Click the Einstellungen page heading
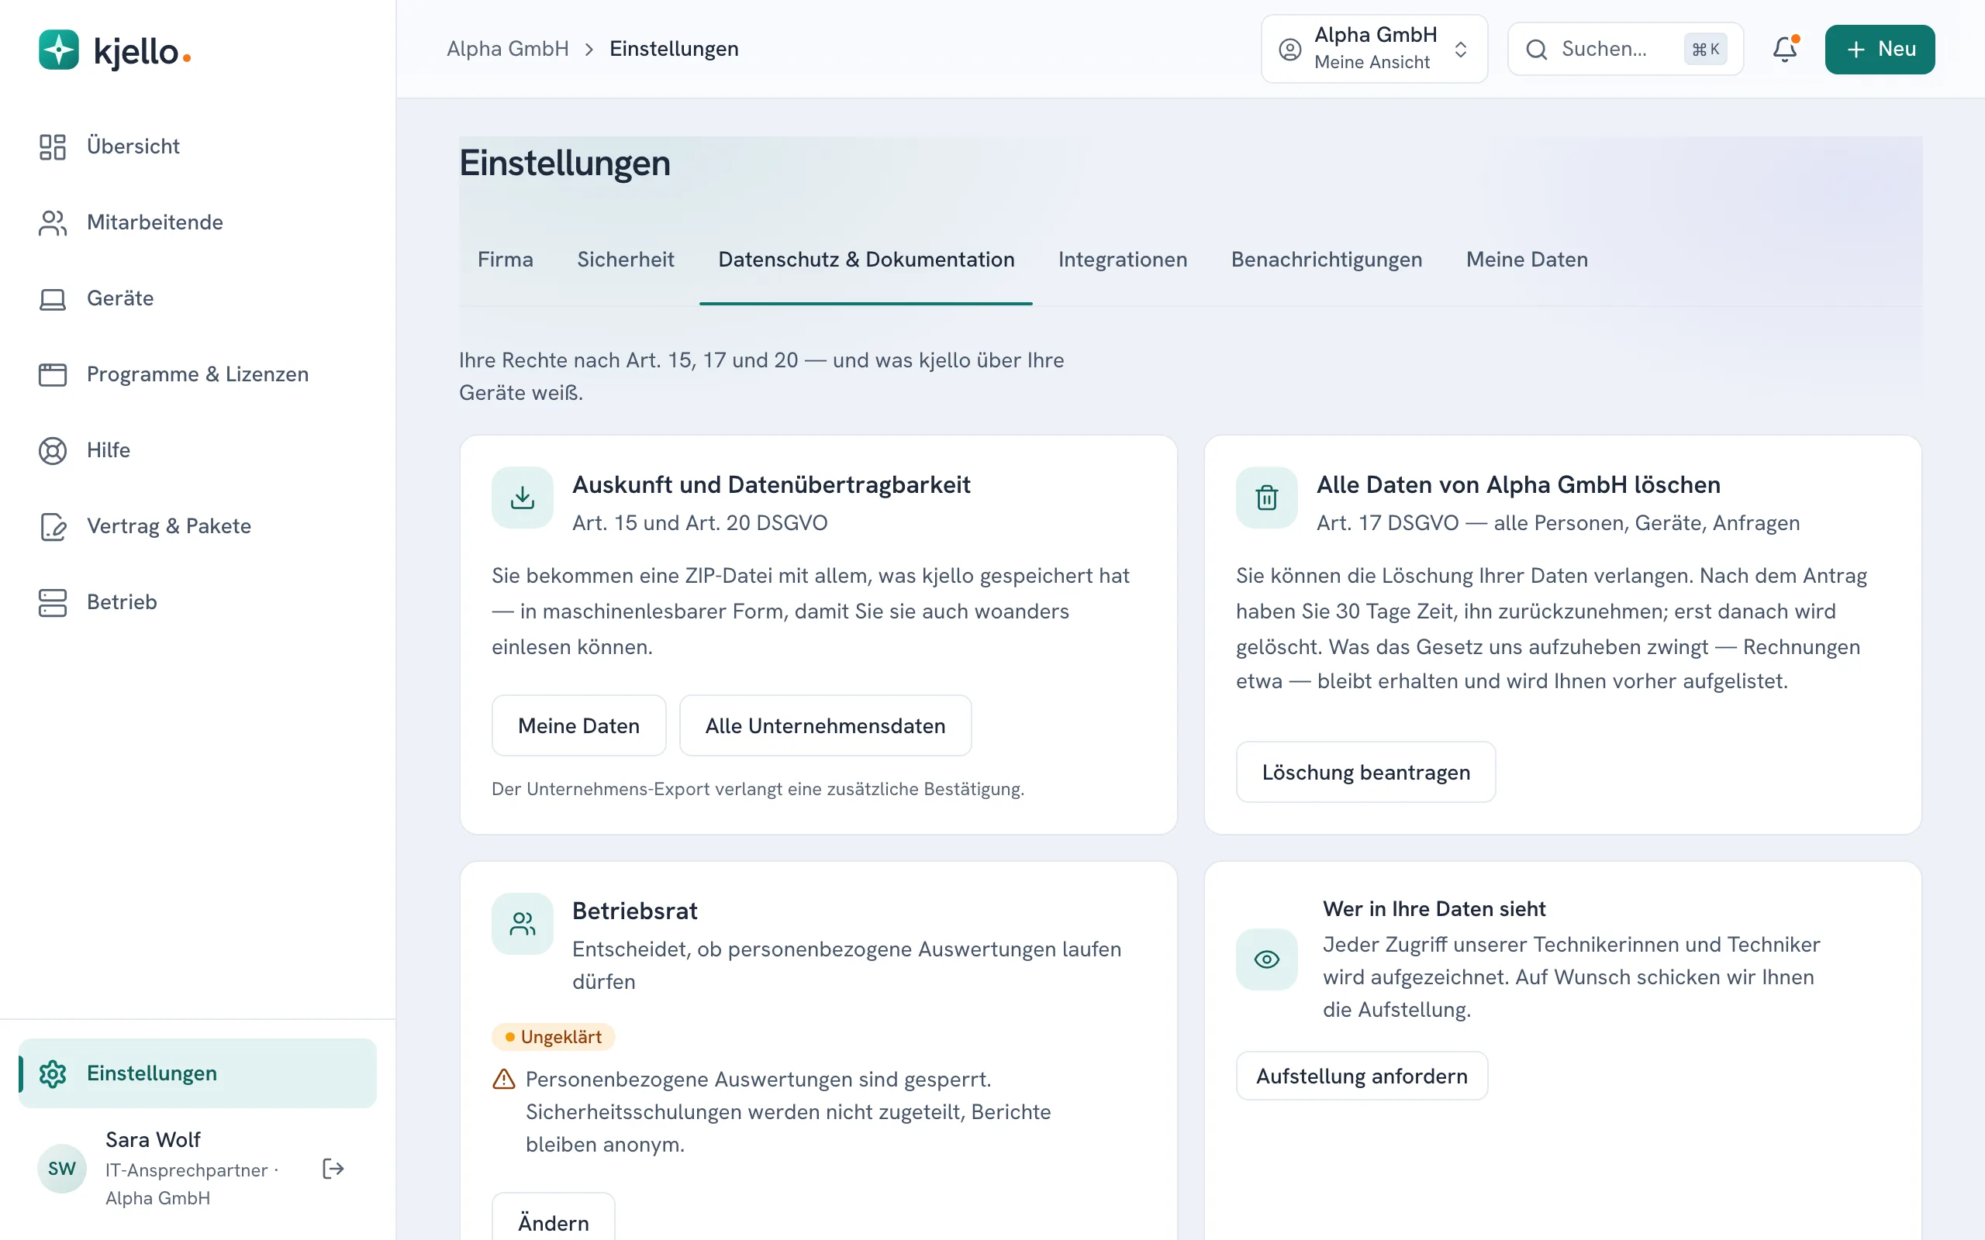The image size is (1985, 1240). [564, 164]
